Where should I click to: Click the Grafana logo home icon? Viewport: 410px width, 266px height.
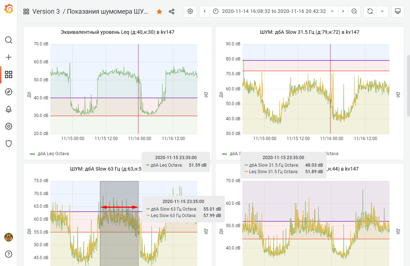click(9, 9)
